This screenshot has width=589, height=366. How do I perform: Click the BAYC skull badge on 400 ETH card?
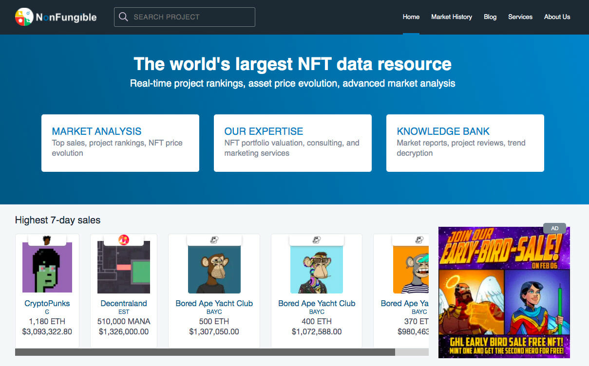316,238
